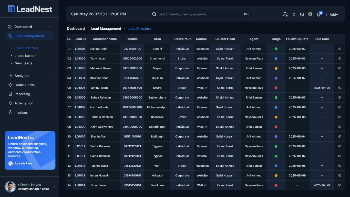Click Daniel Hayes profile avatar
This screenshot has height=197, width=350.
10,187
